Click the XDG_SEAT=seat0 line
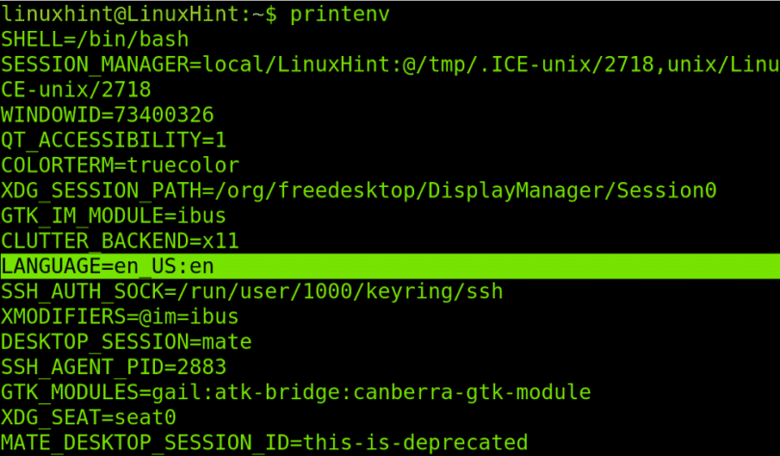780x456 pixels. tap(89, 417)
